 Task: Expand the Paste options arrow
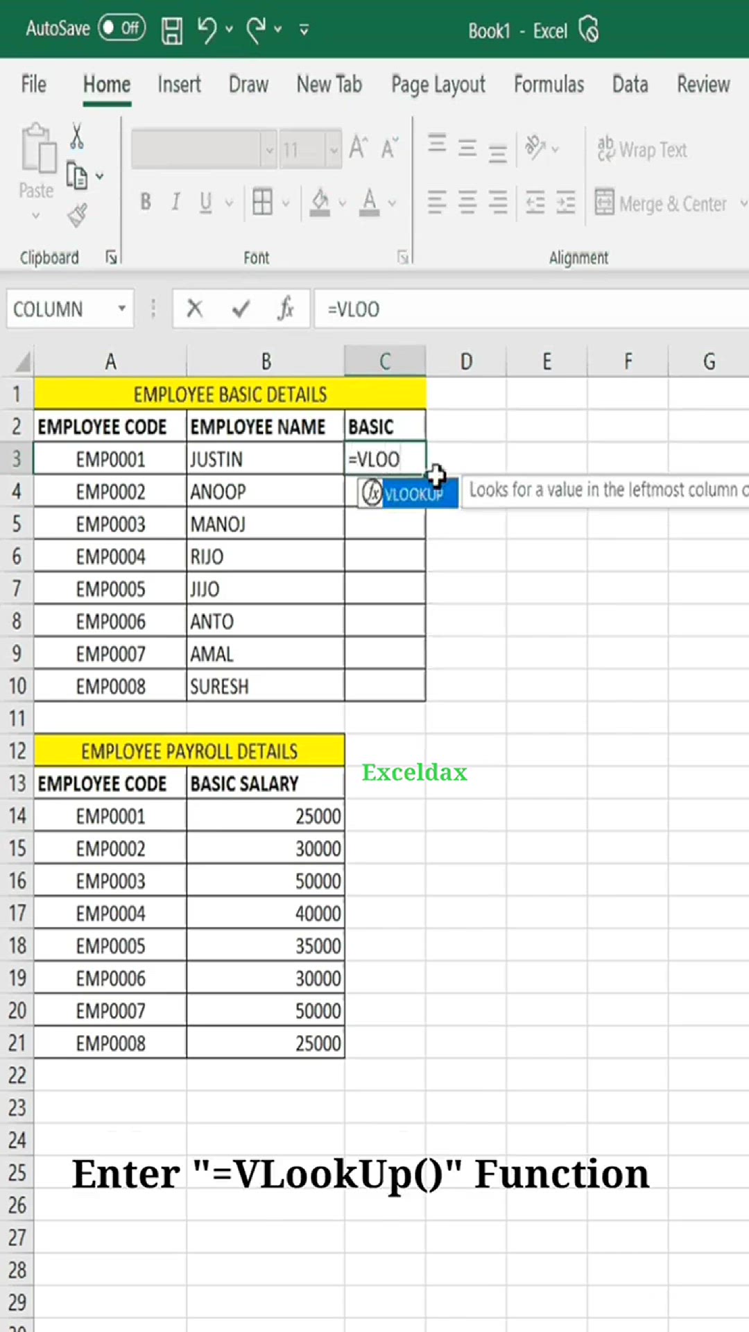[36, 216]
